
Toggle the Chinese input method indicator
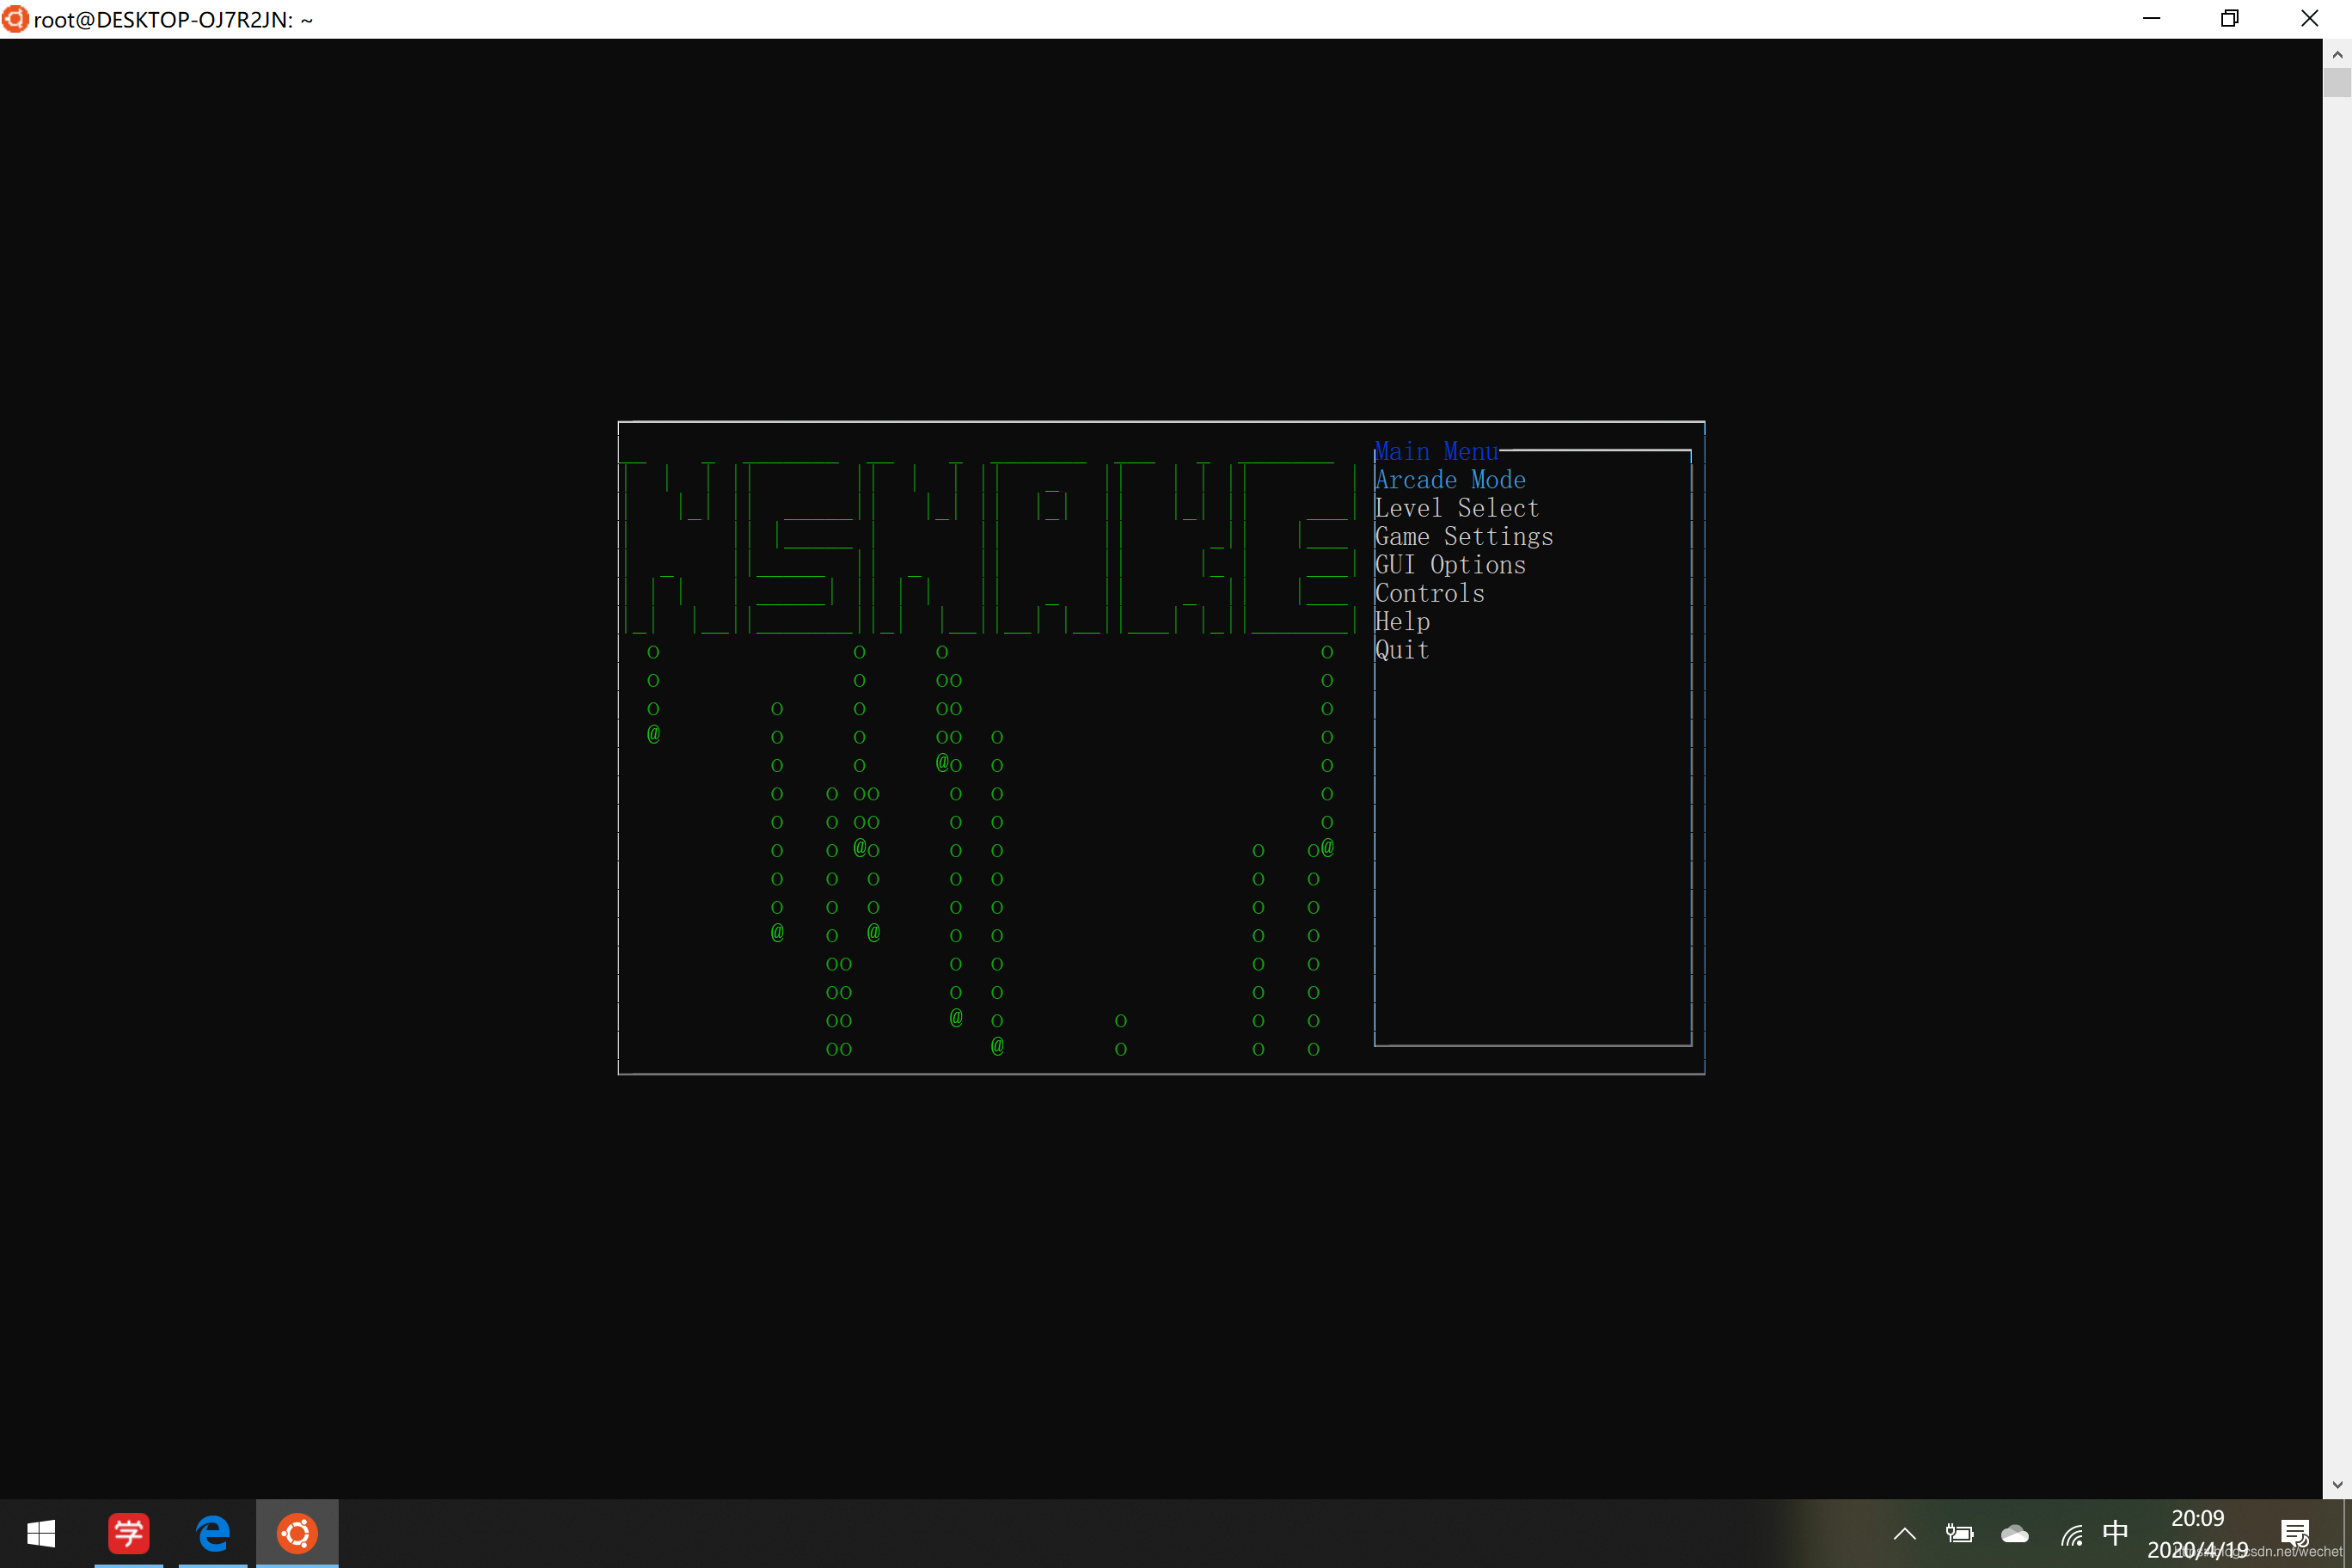[2115, 1532]
